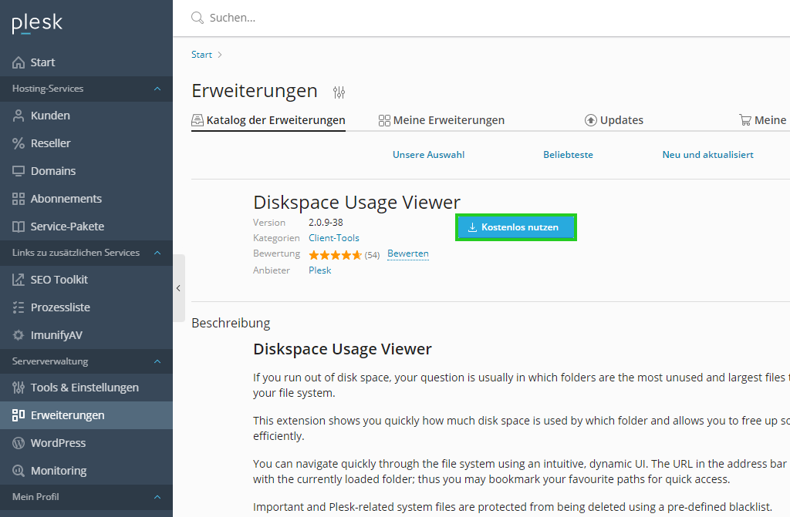This screenshot has width=790, height=517.
Task: Open Beliebteste filter
Action: point(568,155)
